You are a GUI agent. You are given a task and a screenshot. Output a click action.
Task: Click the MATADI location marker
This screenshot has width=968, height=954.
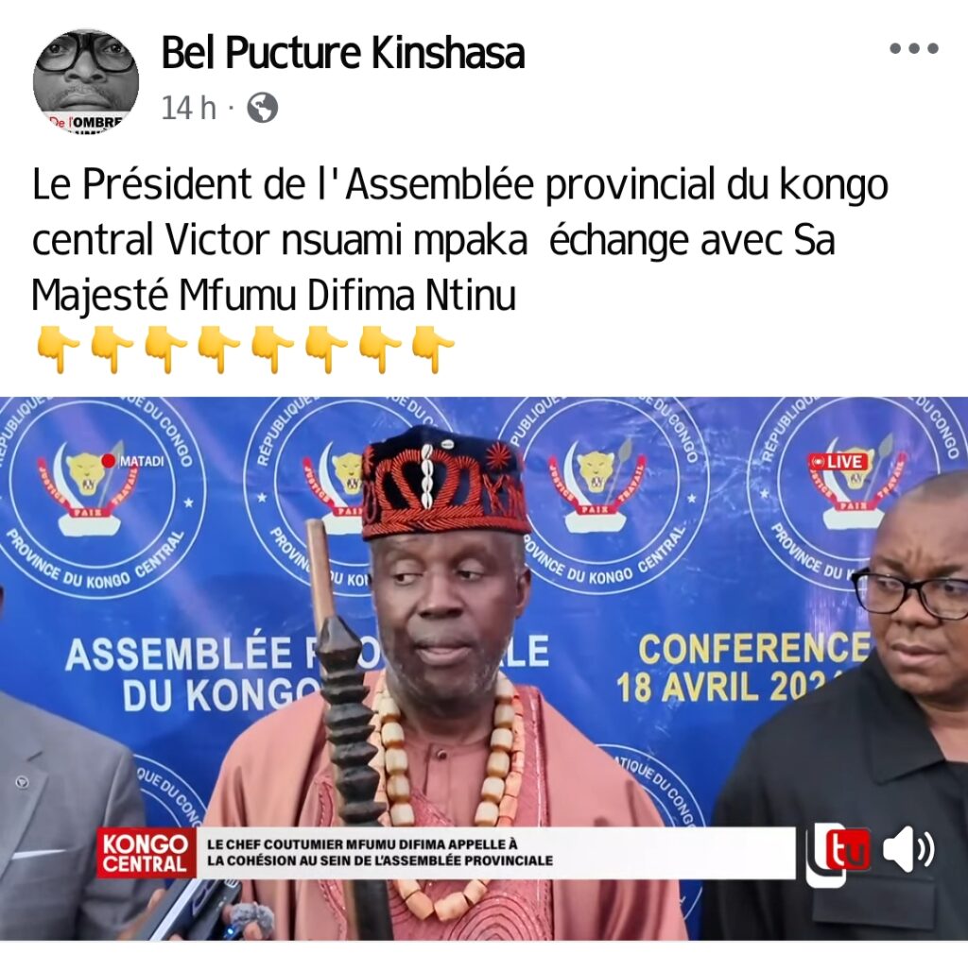pyautogui.click(x=134, y=461)
